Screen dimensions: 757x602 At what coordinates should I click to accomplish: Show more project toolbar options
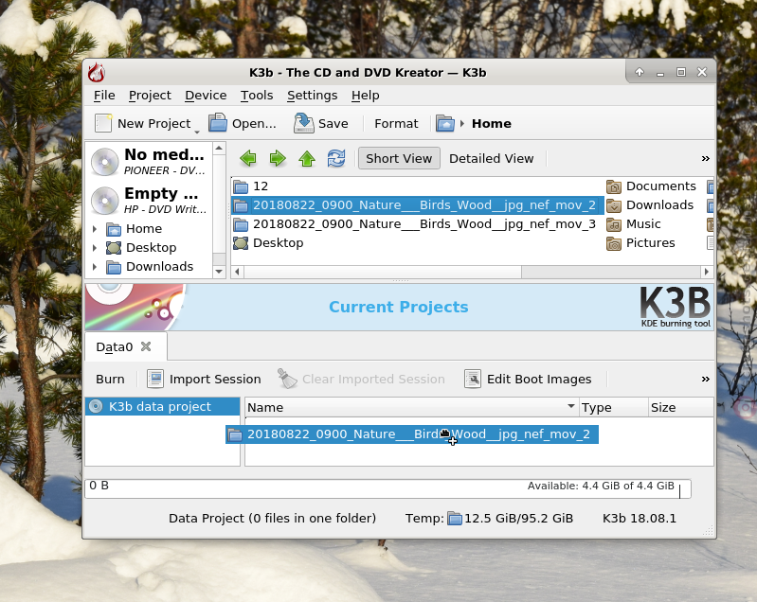(705, 380)
